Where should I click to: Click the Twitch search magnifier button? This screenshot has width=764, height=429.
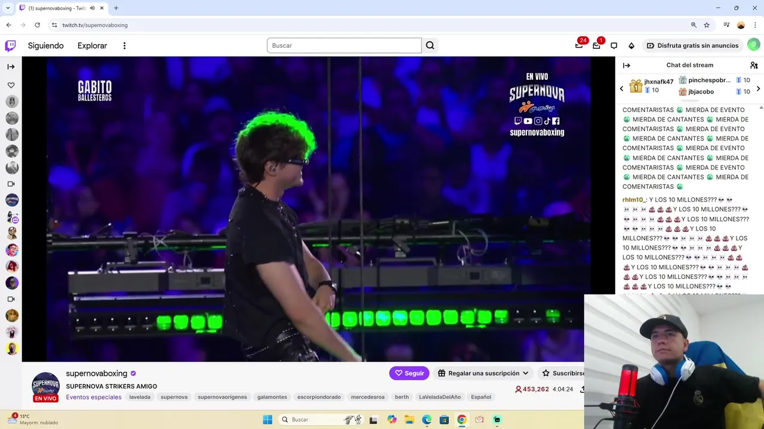pos(430,45)
